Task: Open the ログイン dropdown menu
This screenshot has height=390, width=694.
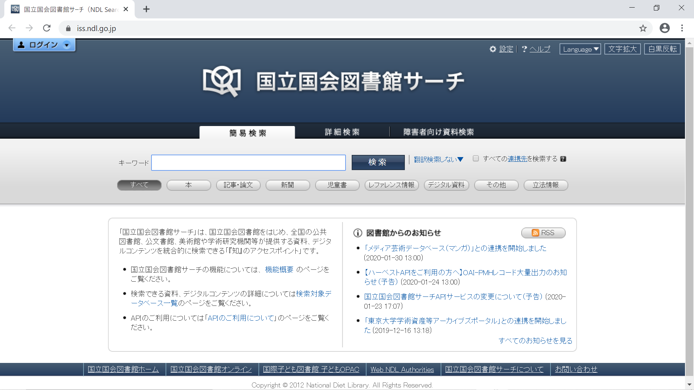Action: point(44,45)
